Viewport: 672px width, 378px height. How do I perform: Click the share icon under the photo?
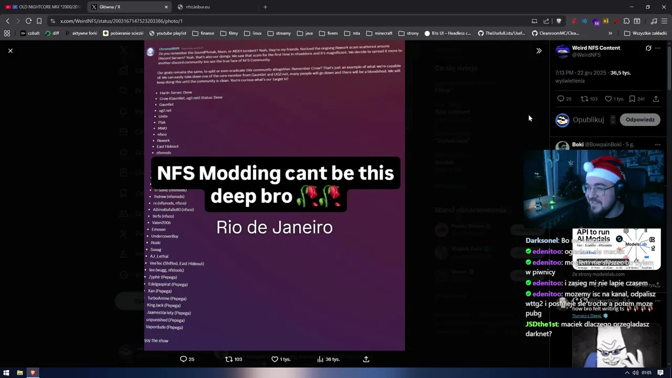[366, 359]
